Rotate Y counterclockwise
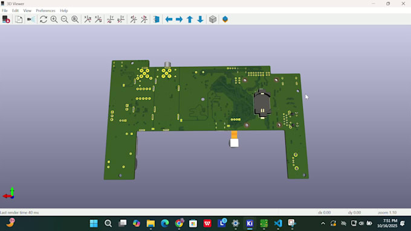Viewport: 411px width, 231px height. pyautogui.click(x=121, y=19)
